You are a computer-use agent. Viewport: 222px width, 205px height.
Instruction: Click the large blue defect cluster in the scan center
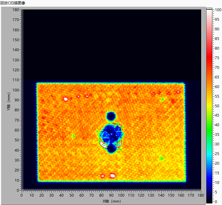111,134
